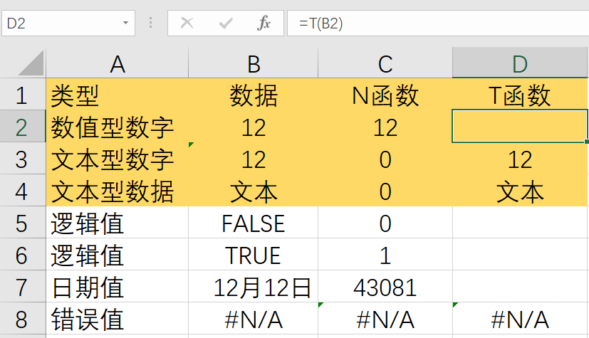This screenshot has height=338, width=589.
Task: Click cell A3 文本型数字
Action: [x=118, y=158]
